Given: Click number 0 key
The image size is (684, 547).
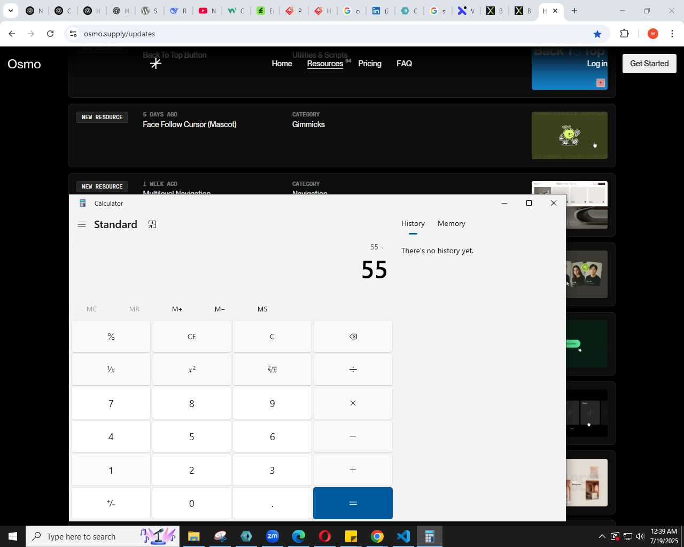Looking at the screenshot, I should coord(192,503).
